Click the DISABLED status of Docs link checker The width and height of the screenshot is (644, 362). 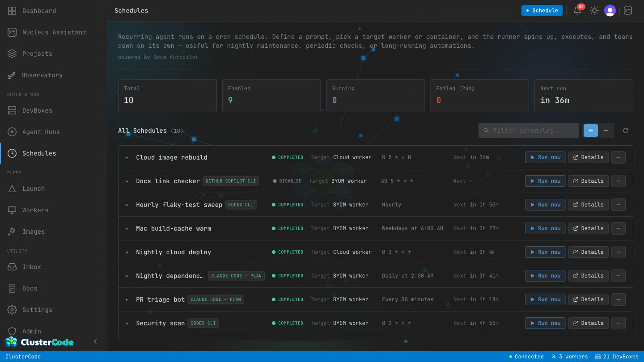[287, 181]
